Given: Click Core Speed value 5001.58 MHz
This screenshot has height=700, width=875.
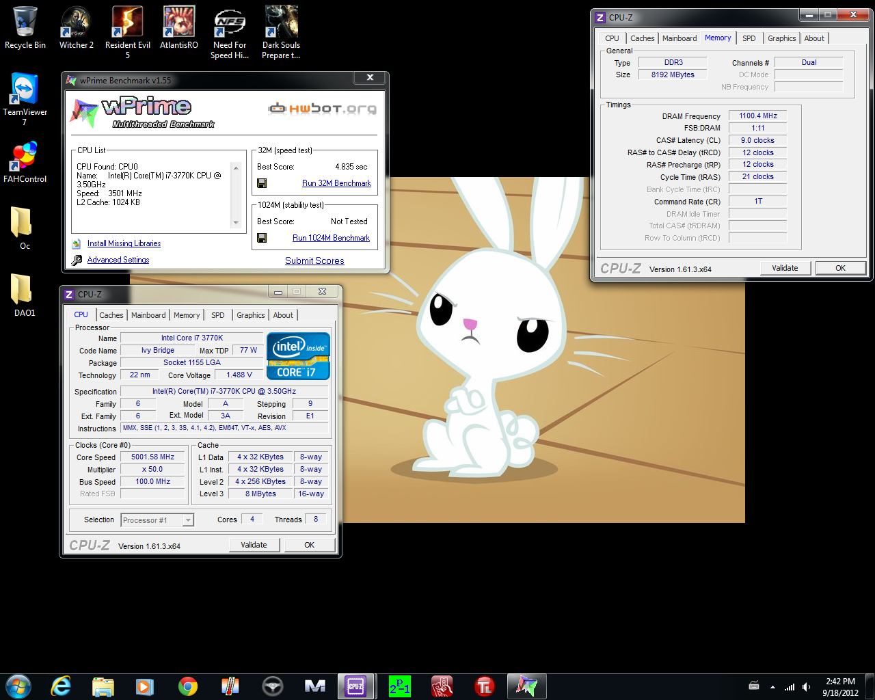Looking at the screenshot, I should pyautogui.click(x=153, y=457).
